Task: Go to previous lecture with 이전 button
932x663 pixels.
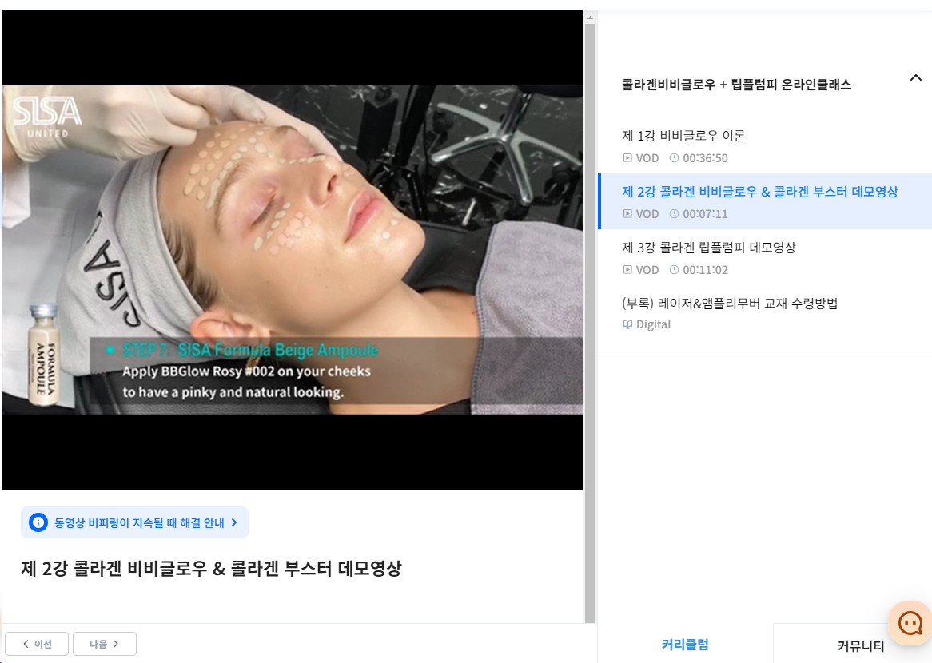Action: 37,644
